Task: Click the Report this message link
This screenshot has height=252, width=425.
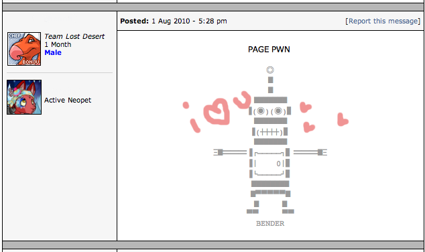Action: click(x=383, y=21)
